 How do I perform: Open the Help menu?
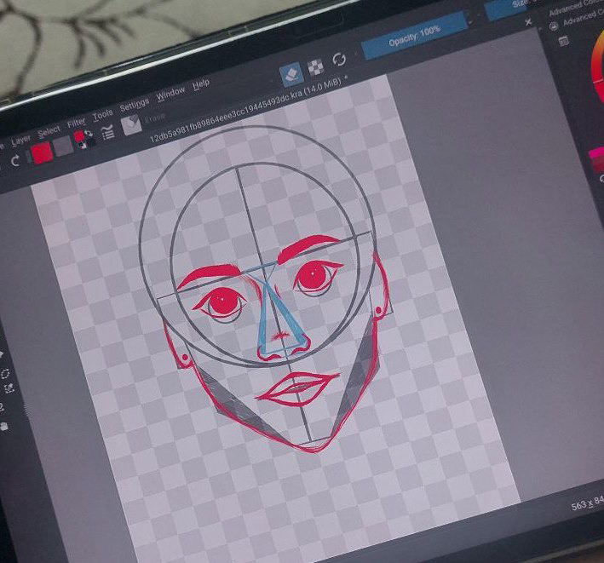point(201,84)
